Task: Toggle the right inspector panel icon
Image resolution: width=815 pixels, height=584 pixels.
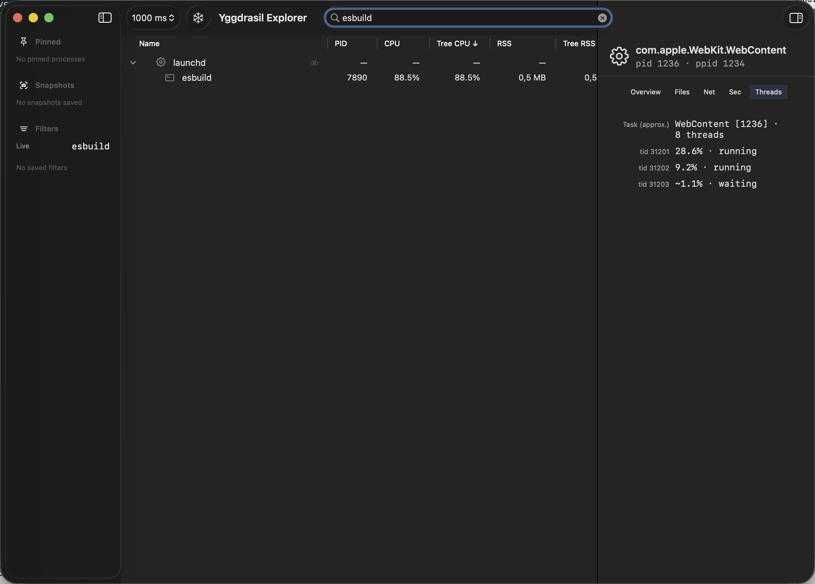Action: click(796, 18)
